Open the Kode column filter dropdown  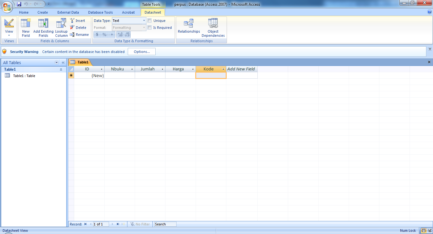click(x=223, y=69)
